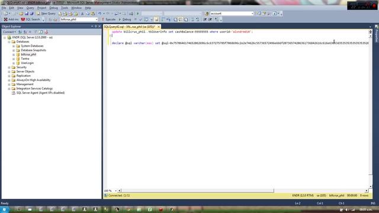The image size is (379, 213).
Task: Open the Debug menu
Action: click(53, 8)
